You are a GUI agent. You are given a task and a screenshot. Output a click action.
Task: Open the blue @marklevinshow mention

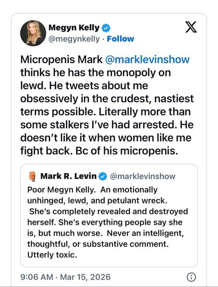pos(148,59)
